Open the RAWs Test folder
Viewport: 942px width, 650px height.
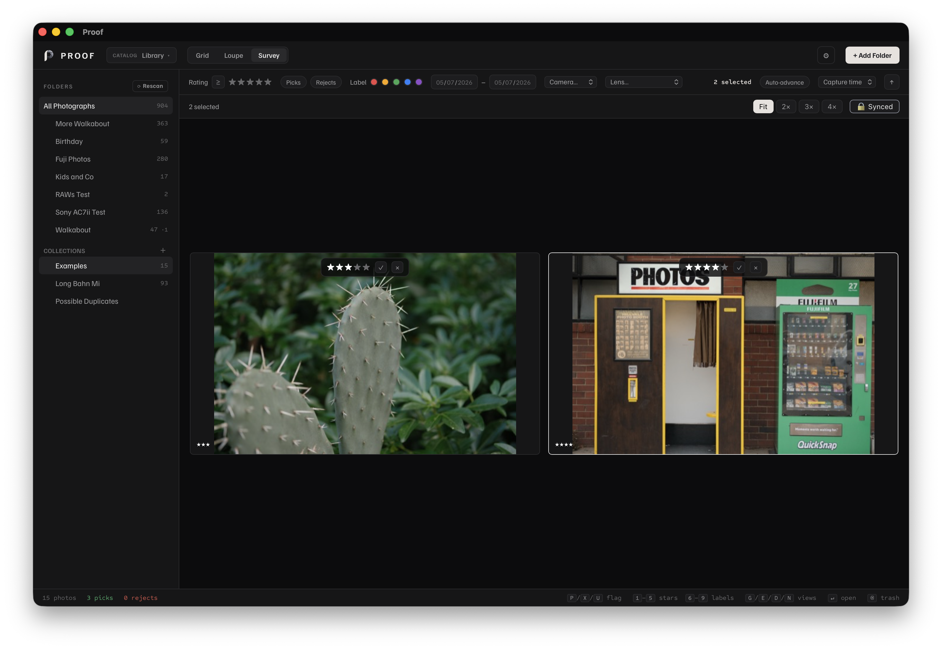click(106, 194)
